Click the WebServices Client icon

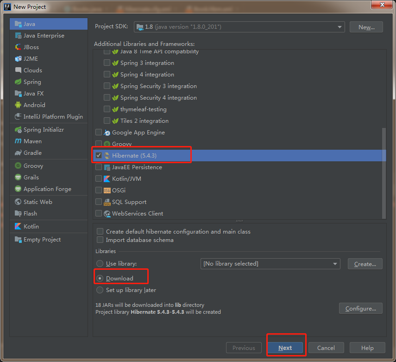click(107, 214)
